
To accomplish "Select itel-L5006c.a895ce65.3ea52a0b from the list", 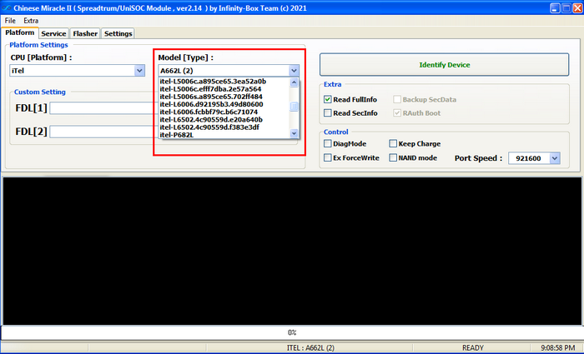I will tap(224, 82).
